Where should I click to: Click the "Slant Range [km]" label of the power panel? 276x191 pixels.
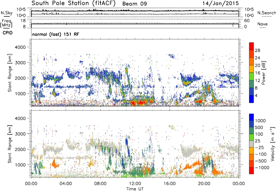pyautogui.click(x=10, y=73)
